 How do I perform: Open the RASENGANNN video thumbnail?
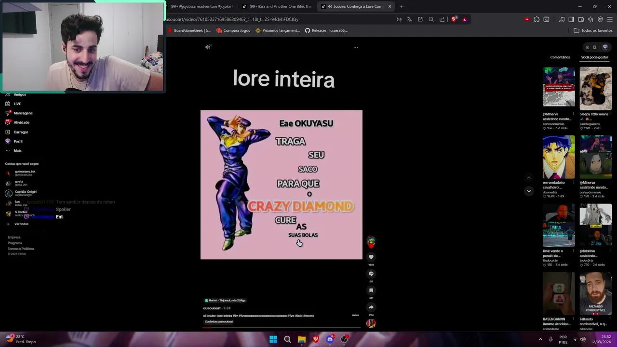click(559, 294)
